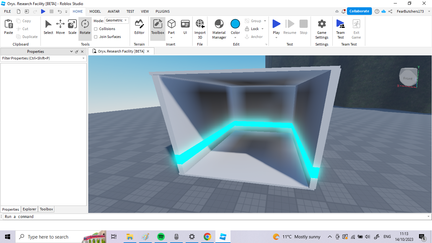This screenshot has height=243, width=432.
Task: Click the cloud save status icon
Action: (x=384, y=11)
